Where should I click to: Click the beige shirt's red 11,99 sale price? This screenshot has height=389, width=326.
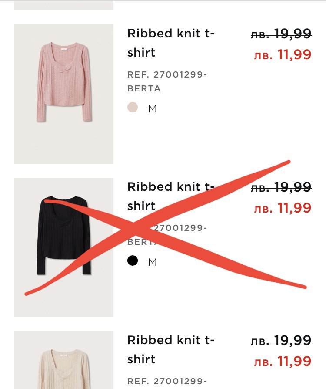(x=283, y=361)
